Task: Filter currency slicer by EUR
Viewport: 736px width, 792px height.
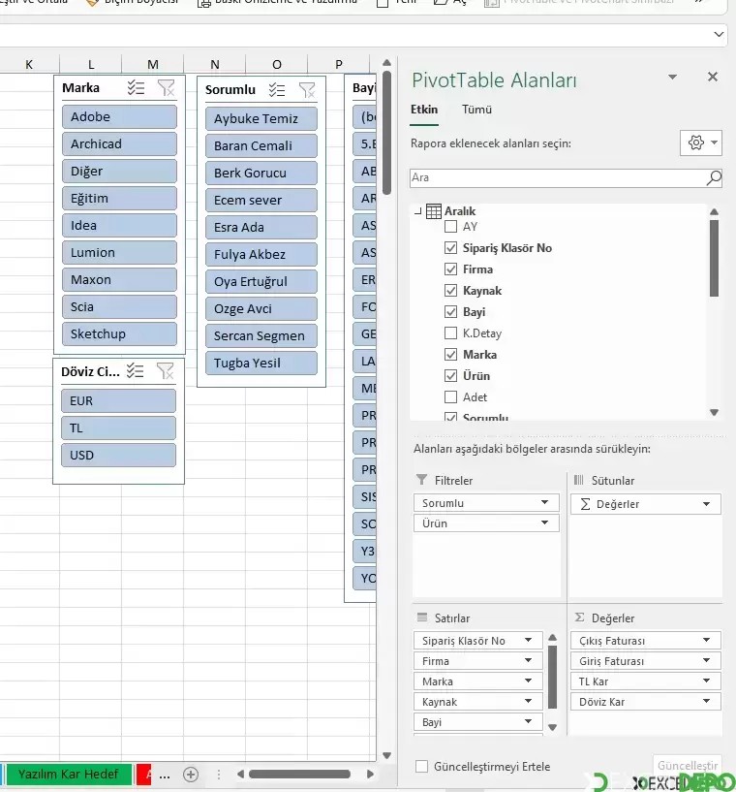Action: pyautogui.click(x=118, y=401)
